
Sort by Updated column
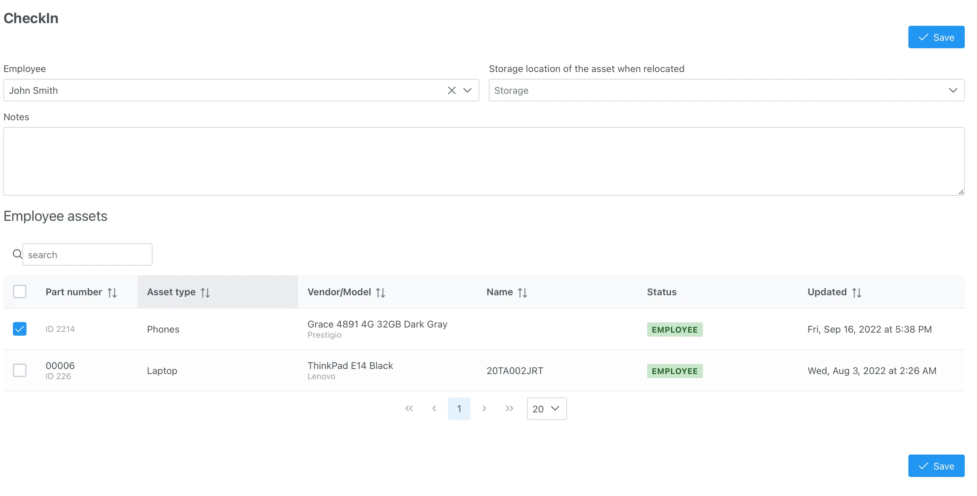856,293
